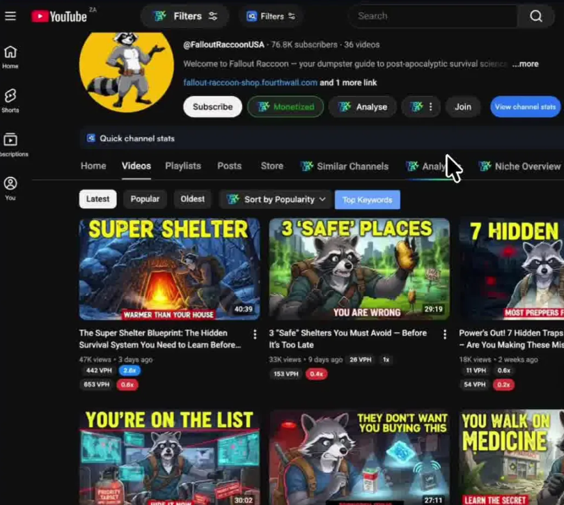Go to Home in sidebar
564x505 pixels.
[x=10, y=57]
